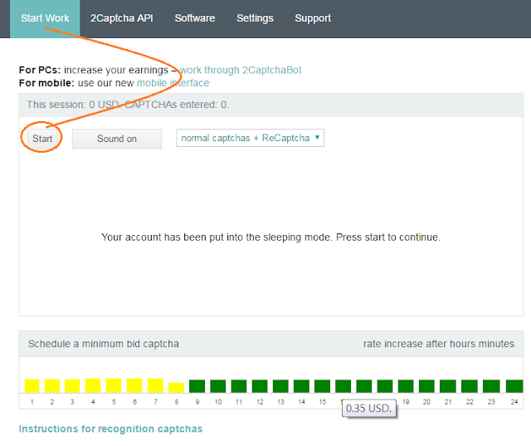The width and height of the screenshot is (531, 446).
Task: Open the mobile interface link
Action: point(173,83)
